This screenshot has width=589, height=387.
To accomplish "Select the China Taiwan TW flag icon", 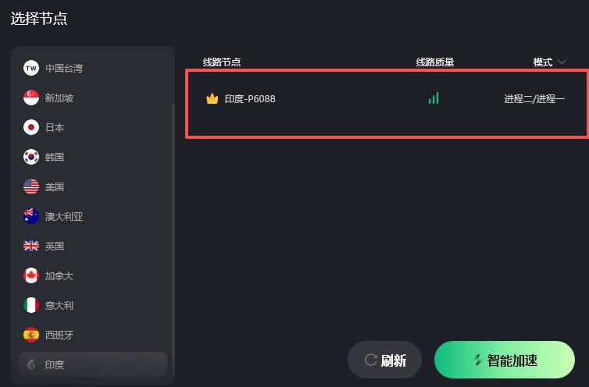I will click(x=31, y=68).
